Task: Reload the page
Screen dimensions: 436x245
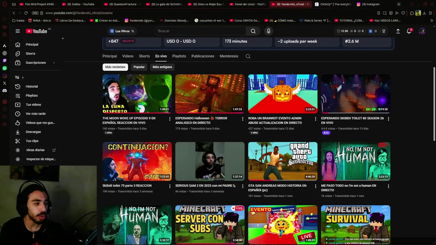Action: 26,13
